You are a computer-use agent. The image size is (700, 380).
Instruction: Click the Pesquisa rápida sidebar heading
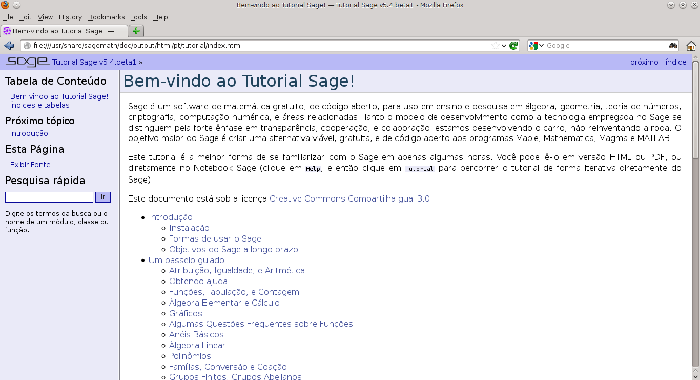point(45,181)
